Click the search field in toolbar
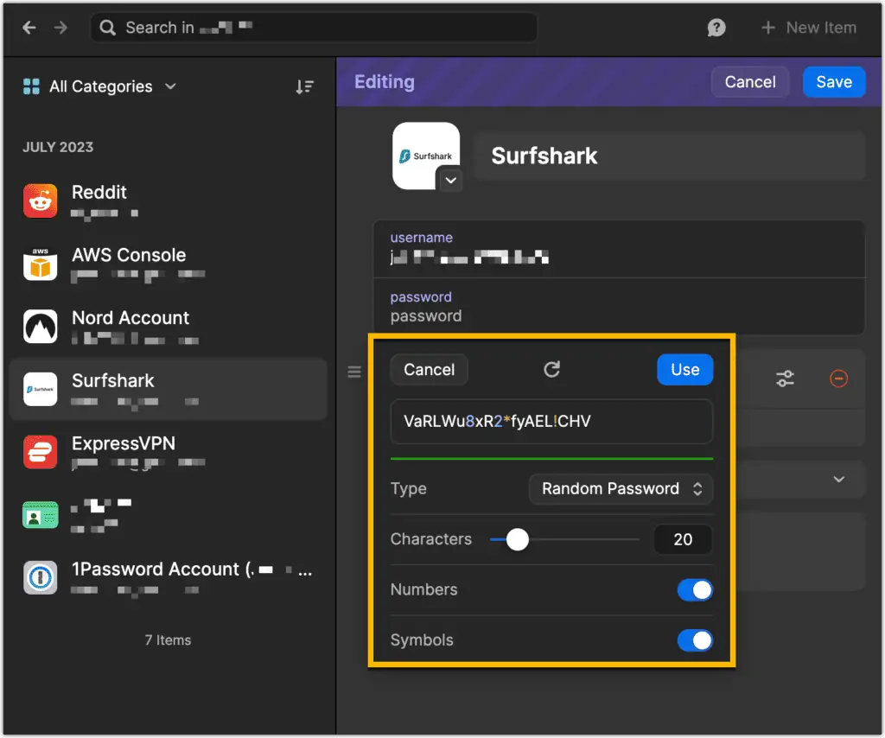Screen dimensions: 885x738 [x=313, y=28]
